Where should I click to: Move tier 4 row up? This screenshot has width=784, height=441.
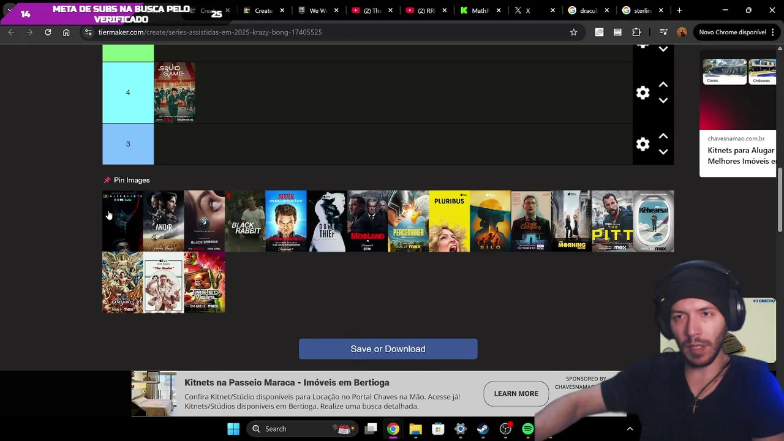(663, 85)
